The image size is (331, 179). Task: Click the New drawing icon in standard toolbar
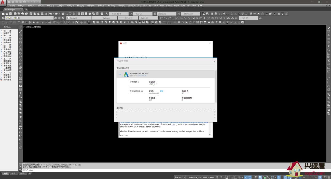click(3, 14)
